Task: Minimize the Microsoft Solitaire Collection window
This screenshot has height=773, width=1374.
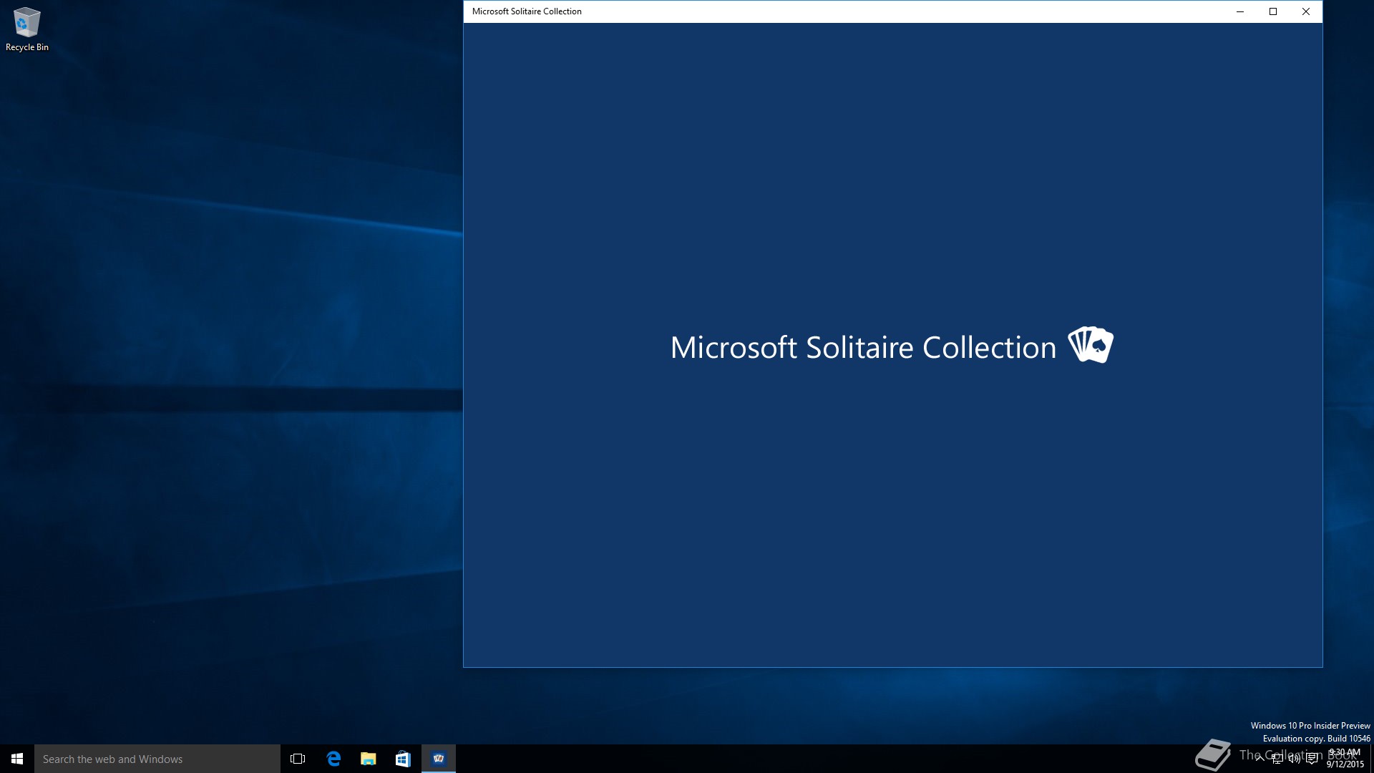Action: (1240, 11)
